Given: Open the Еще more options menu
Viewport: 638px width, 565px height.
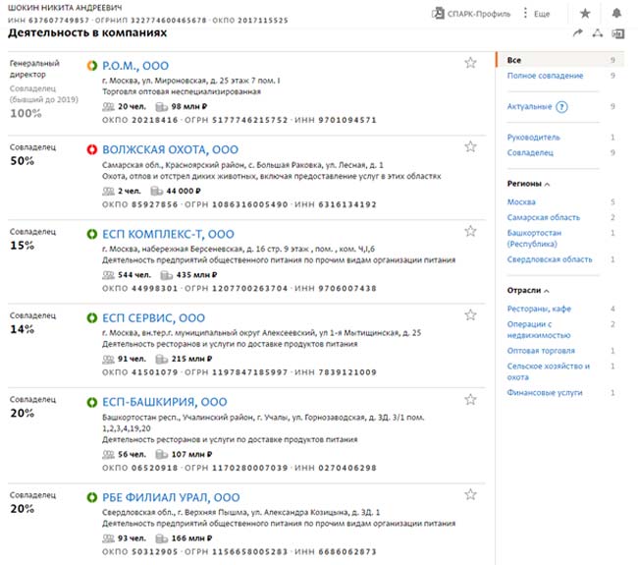Looking at the screenshot, I should click(x=536, y=14).
